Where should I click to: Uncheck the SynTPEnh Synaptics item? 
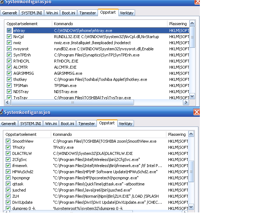[x=9, y=55]
